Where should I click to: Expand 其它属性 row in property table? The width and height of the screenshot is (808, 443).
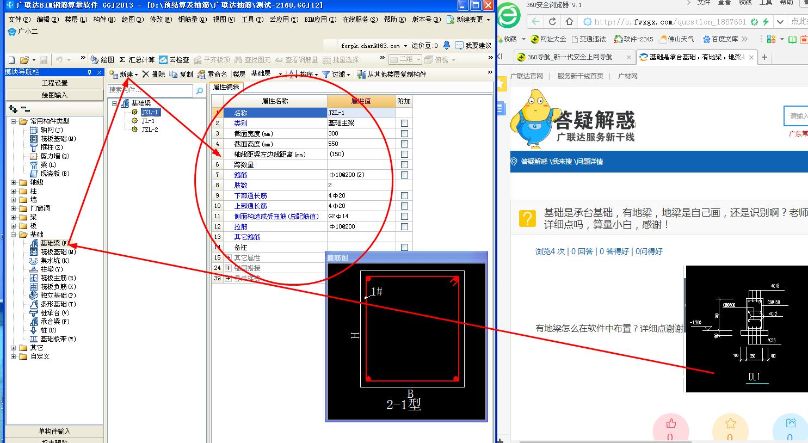pyautogui.click(x=229, y=258)
